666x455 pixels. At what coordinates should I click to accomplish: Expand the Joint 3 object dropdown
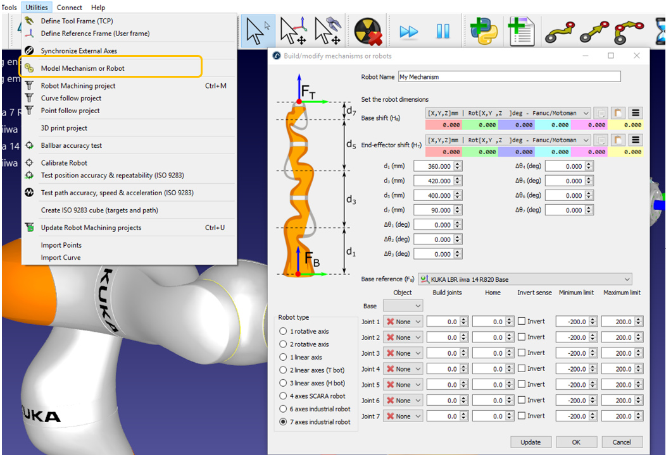(x=417, y=353)
